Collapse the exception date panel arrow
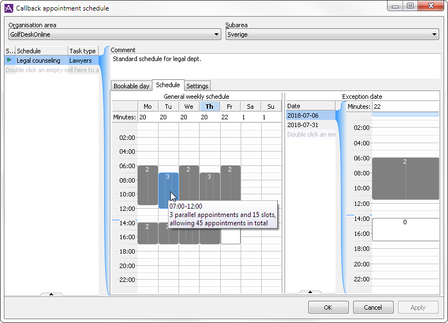The width and height of the screenshot is (448, 323). click(310, 292)
